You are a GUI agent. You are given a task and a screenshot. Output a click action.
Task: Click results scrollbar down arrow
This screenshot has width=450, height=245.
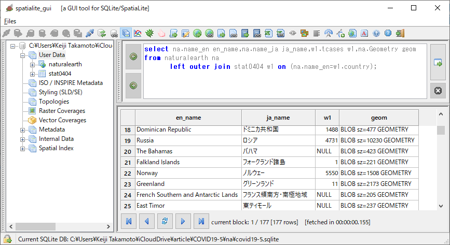click(441, 206)
